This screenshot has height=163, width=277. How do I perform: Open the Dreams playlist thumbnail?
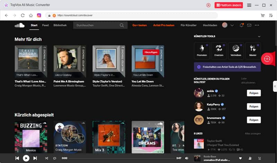pyautogui.click(x=148, y=137)
